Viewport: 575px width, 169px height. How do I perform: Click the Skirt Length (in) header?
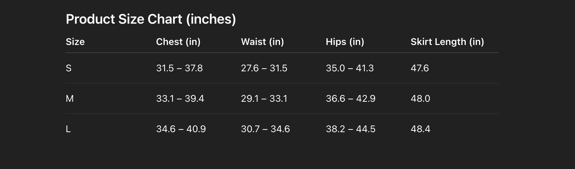coord(447,42)
